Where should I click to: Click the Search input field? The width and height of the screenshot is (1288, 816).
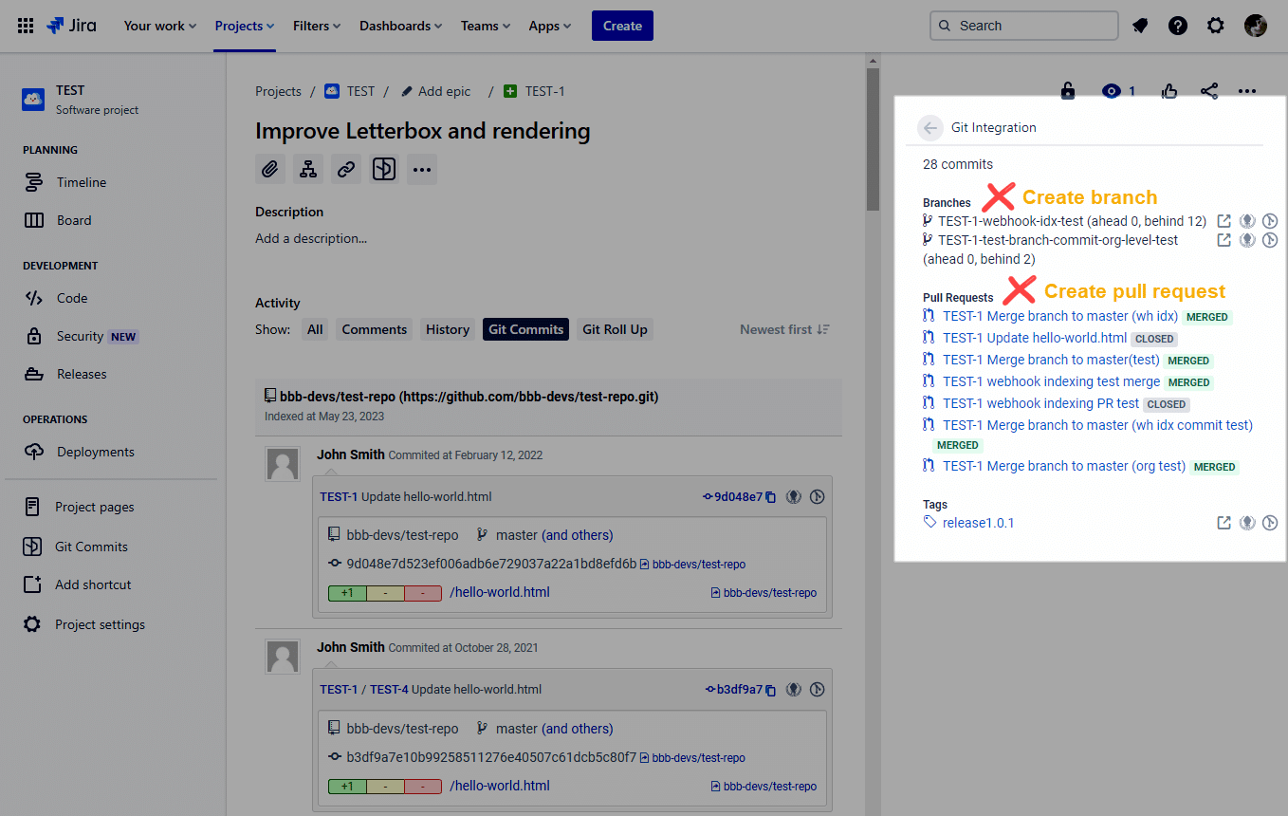(1024, 26)
